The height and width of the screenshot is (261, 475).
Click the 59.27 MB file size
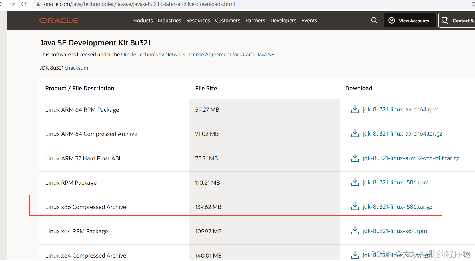(x=207, y=110)
